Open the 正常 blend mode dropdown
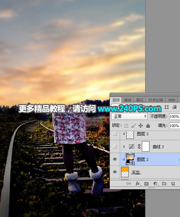This screenshot has height=217, width=180. click(130, 116)
